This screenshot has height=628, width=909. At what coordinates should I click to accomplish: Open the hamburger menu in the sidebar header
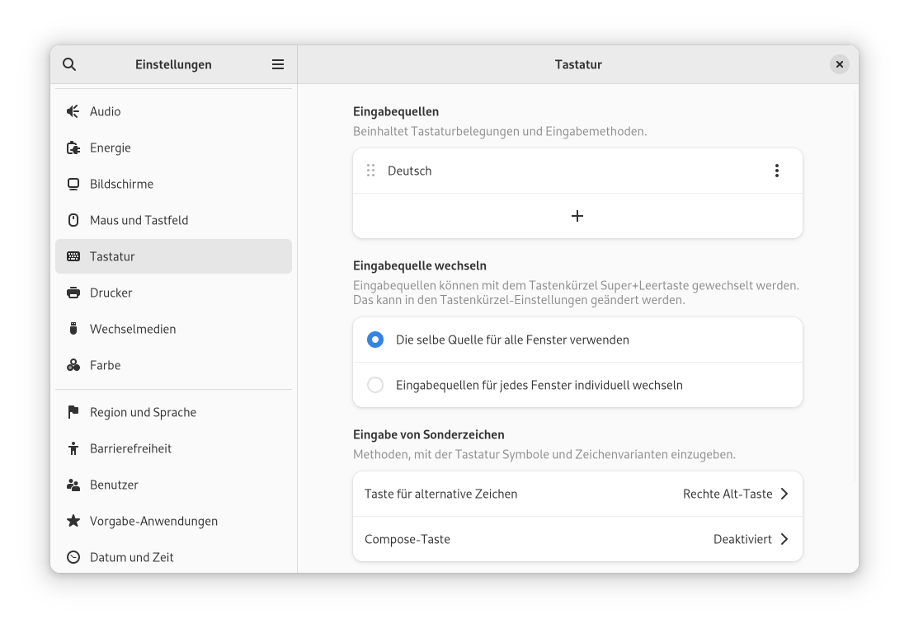point(278,64)
